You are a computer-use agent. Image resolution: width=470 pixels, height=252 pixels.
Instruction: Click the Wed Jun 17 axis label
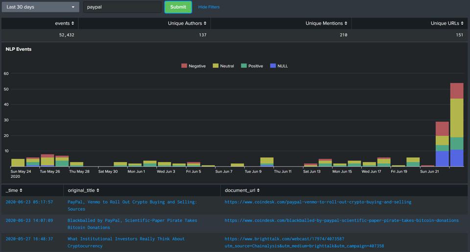[x=371, y=171]
